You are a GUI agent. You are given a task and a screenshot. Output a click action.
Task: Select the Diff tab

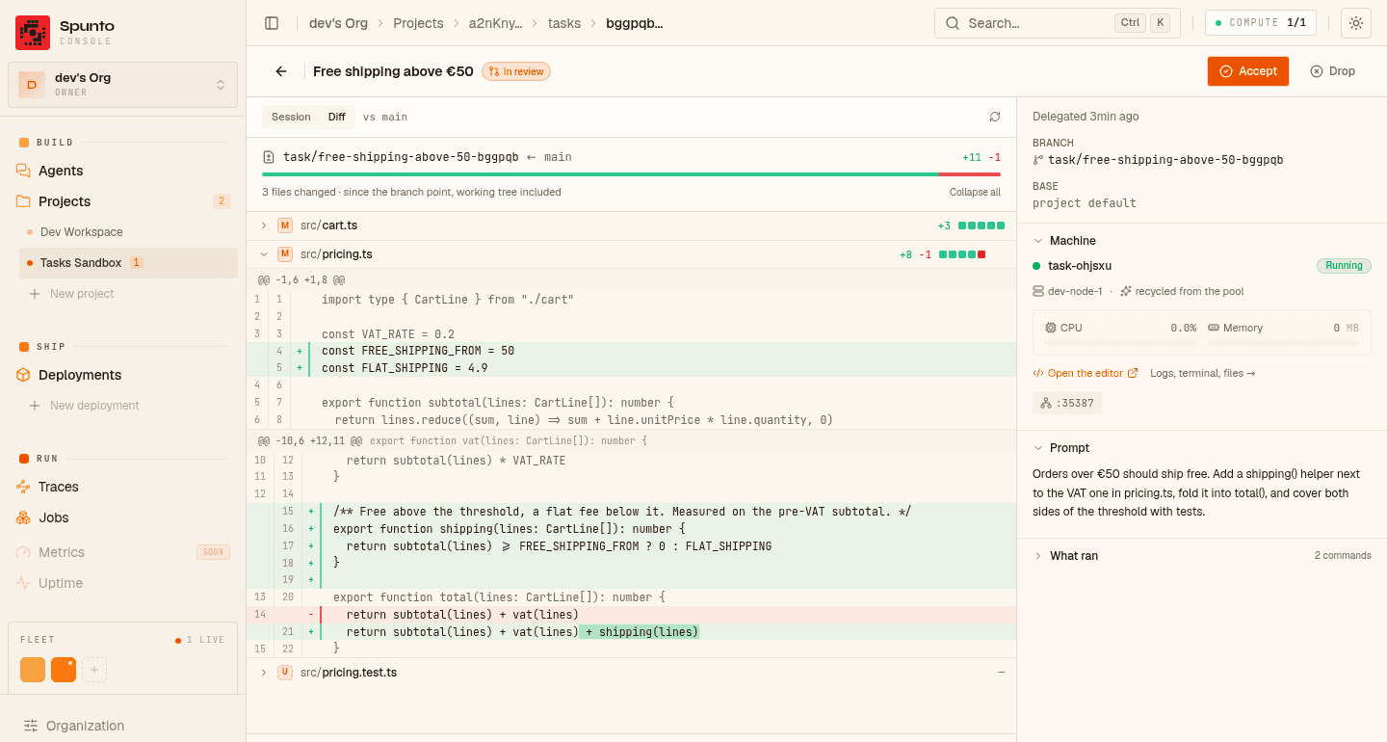click(336, 117)
